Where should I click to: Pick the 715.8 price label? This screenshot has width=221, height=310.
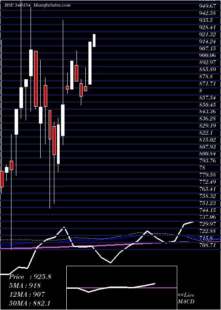point(206,238)
